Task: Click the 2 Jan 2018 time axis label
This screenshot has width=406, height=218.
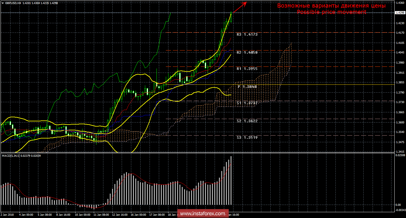Action: click(x=7, y=215)
